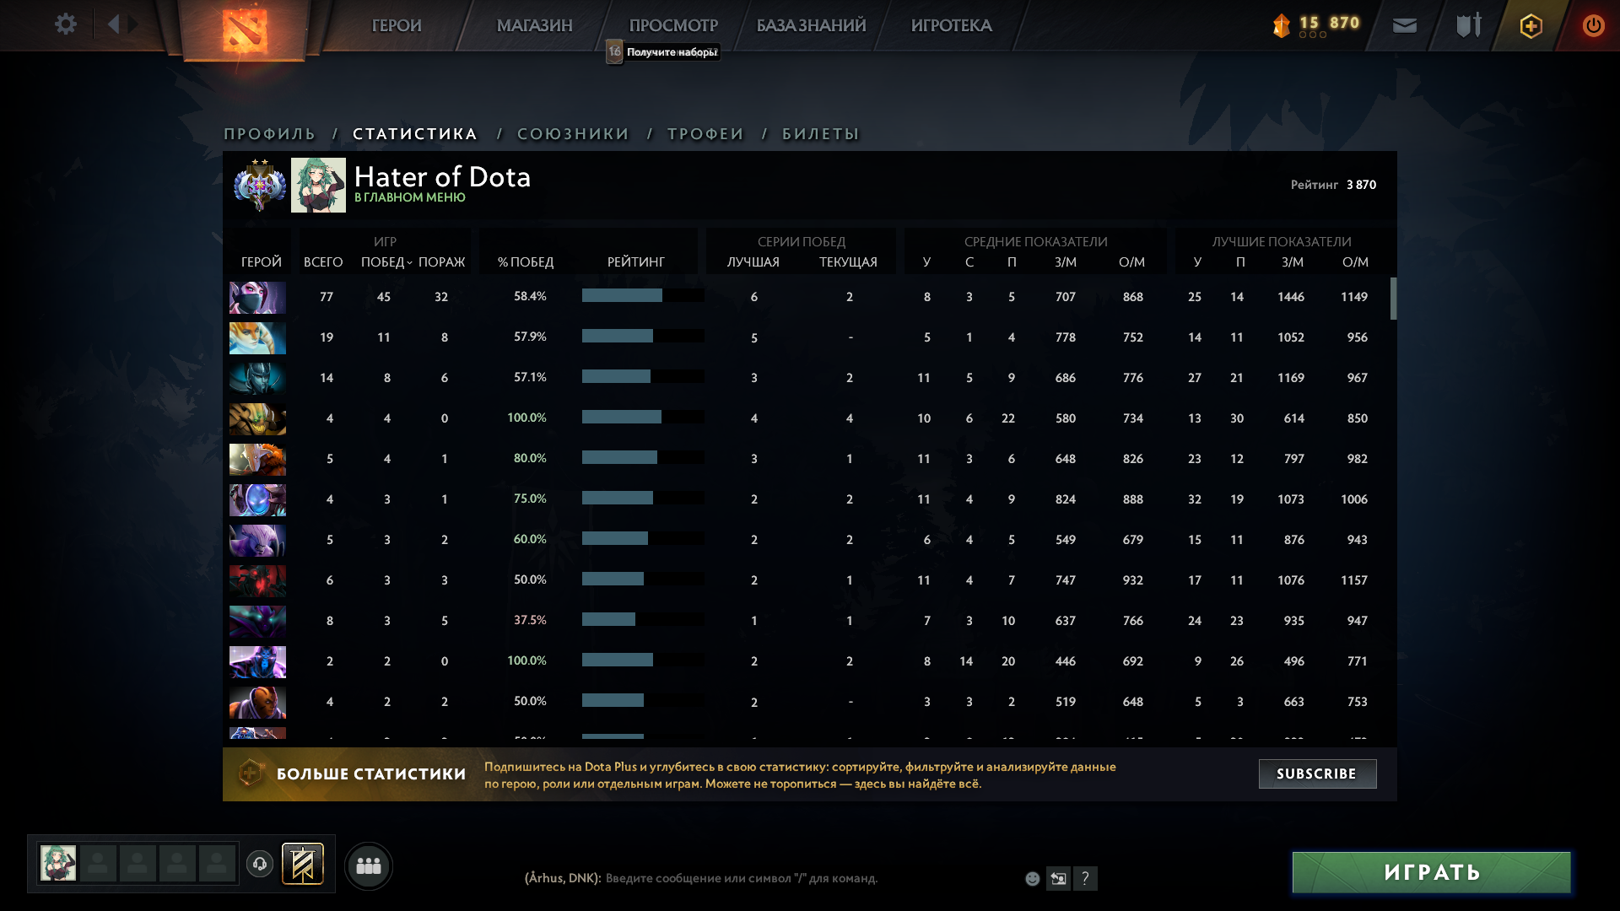Open the mail envelope icon
Viewport: 1620px width, 911px height.
pos(1404,26)
